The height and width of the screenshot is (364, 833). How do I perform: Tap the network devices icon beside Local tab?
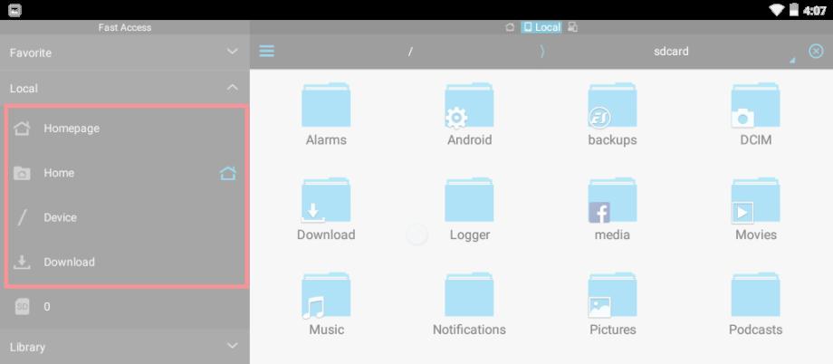(x=572, y=27)
